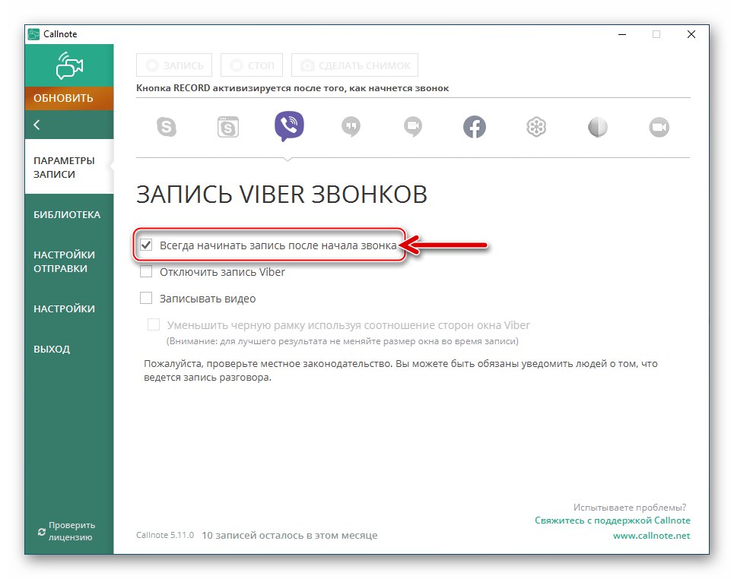The image size is (734, 579).
Task: Click the 'Запись Viber звонков' heading
Action: (x=281, y=195)
